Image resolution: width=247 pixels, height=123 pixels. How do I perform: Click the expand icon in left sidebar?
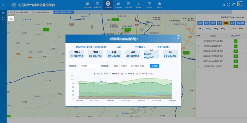(x=3, y=18)
